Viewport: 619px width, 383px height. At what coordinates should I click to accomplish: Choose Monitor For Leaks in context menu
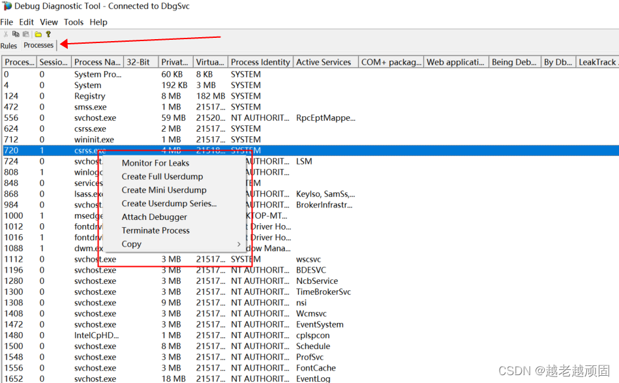tap(155, 163)
